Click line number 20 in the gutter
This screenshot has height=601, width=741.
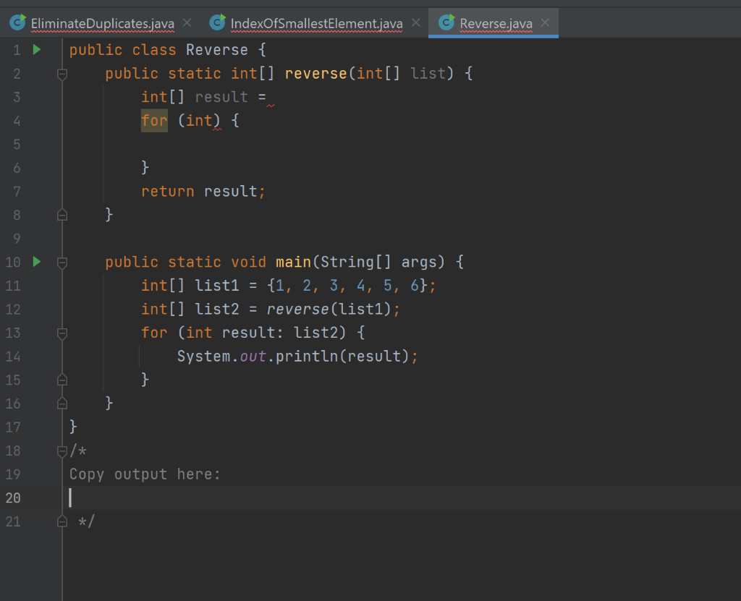pyautogui.click(x=13, y=498)
